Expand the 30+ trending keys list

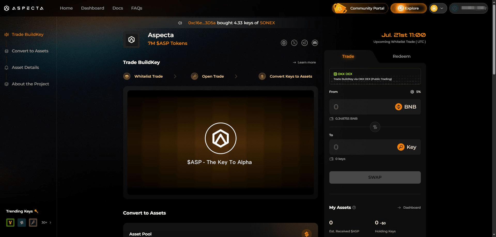pos(47,223)
